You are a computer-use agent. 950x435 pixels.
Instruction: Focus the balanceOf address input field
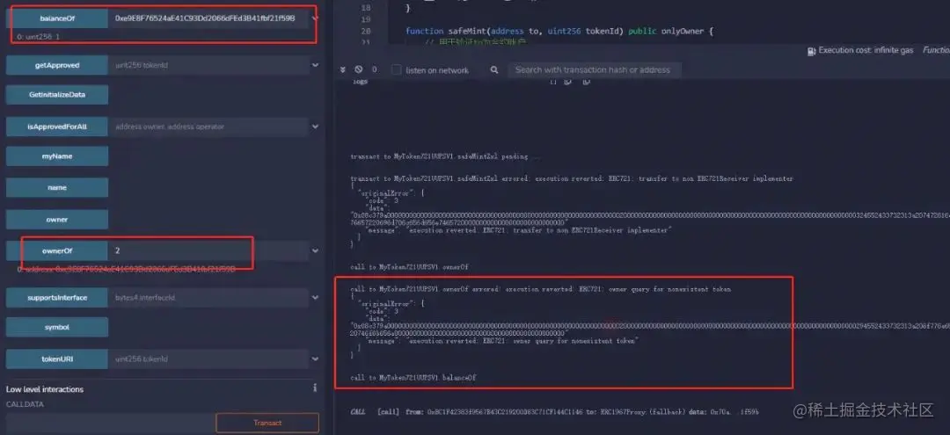[x=208, y=18]
